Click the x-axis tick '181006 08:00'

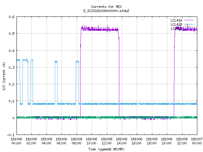click(x=77, y=141)
